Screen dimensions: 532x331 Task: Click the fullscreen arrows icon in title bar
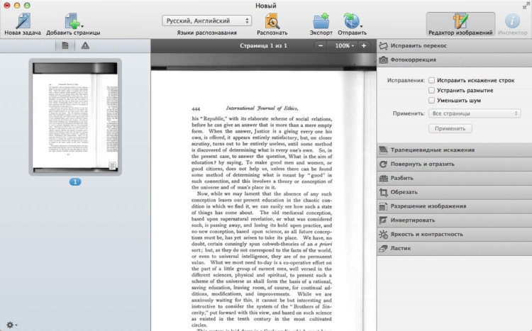pyautogui.click(x=526, y=5)
